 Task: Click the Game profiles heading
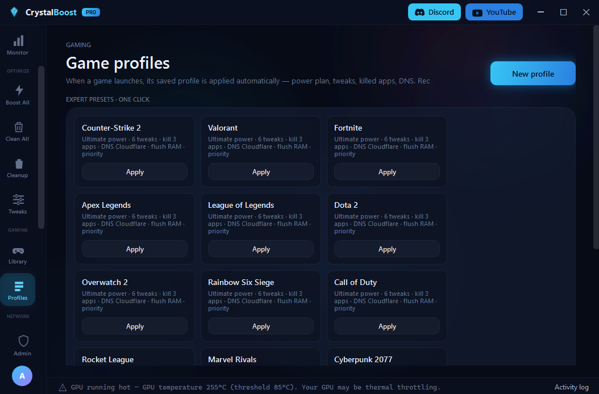[118, 63]
